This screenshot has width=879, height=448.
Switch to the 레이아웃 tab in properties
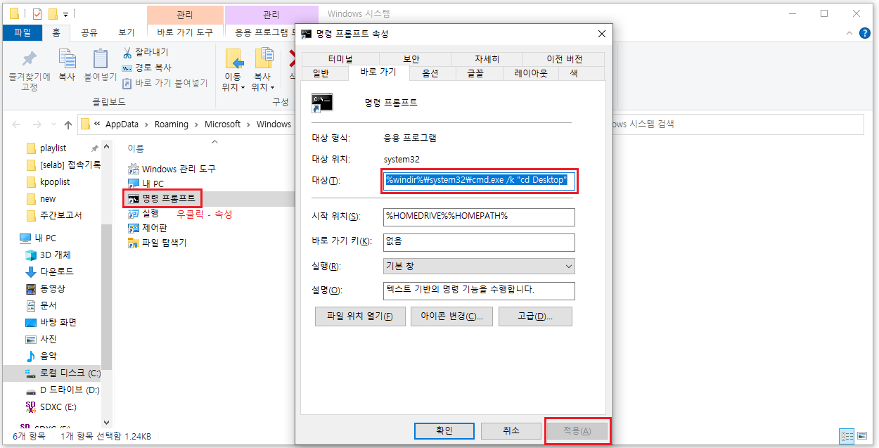(x=531, y=73)
